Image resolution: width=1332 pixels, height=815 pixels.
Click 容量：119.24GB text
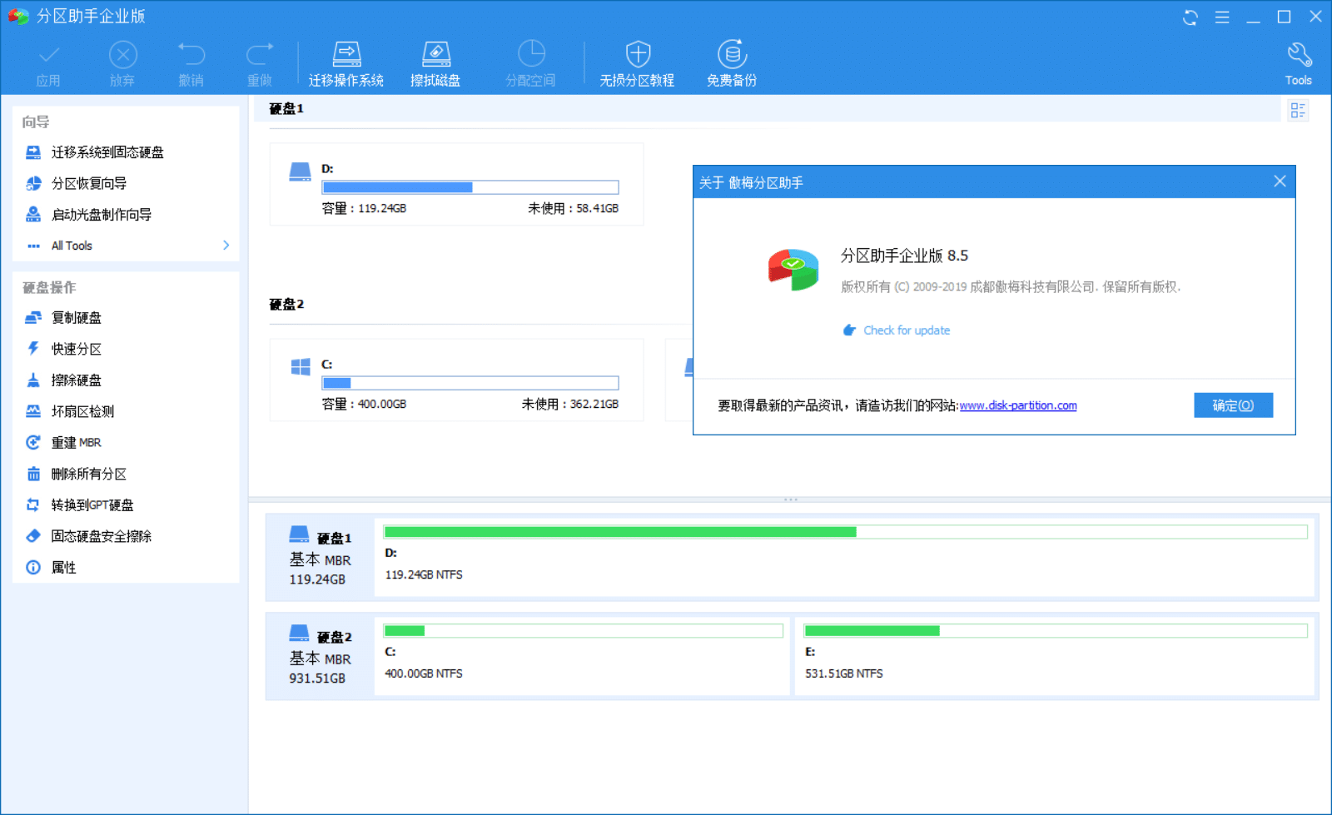(364, 208)
